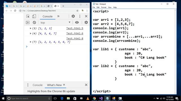This screenshot has width=181, height=101.
Task: Activate the inspect element picker icon
Action: click(28, 16)
